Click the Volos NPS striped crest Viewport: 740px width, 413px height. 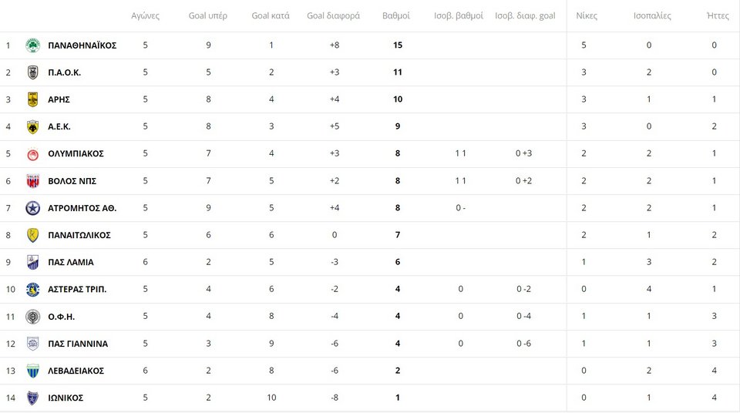(x=32, y=181)
